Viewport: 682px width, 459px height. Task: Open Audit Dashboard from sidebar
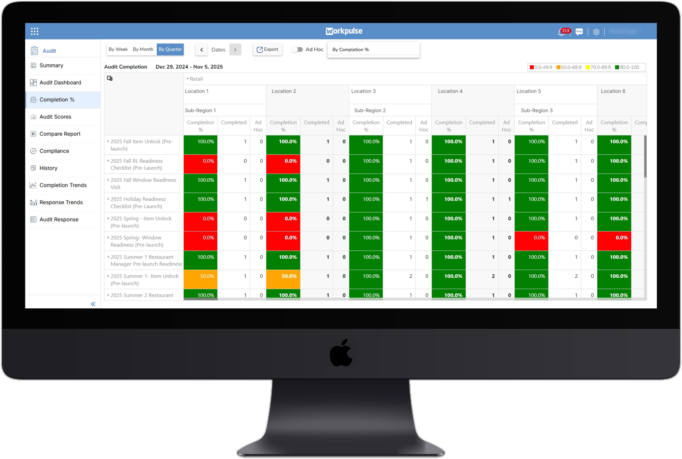[x=60, y=83]
